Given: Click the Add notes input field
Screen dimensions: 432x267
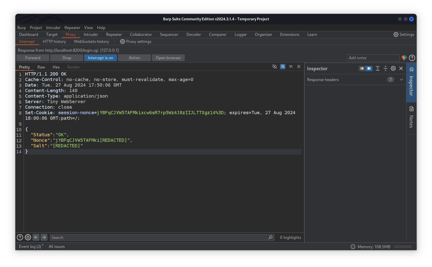Looking at the screenshot, I should 373,58.
